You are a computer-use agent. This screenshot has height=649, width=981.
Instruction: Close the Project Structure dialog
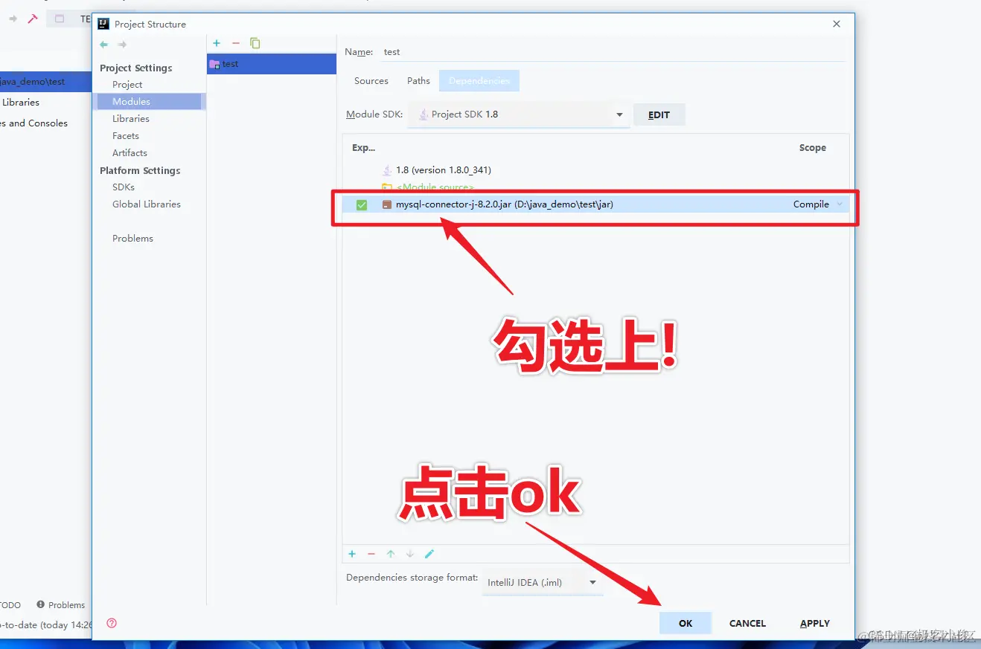tap(837, 24)
